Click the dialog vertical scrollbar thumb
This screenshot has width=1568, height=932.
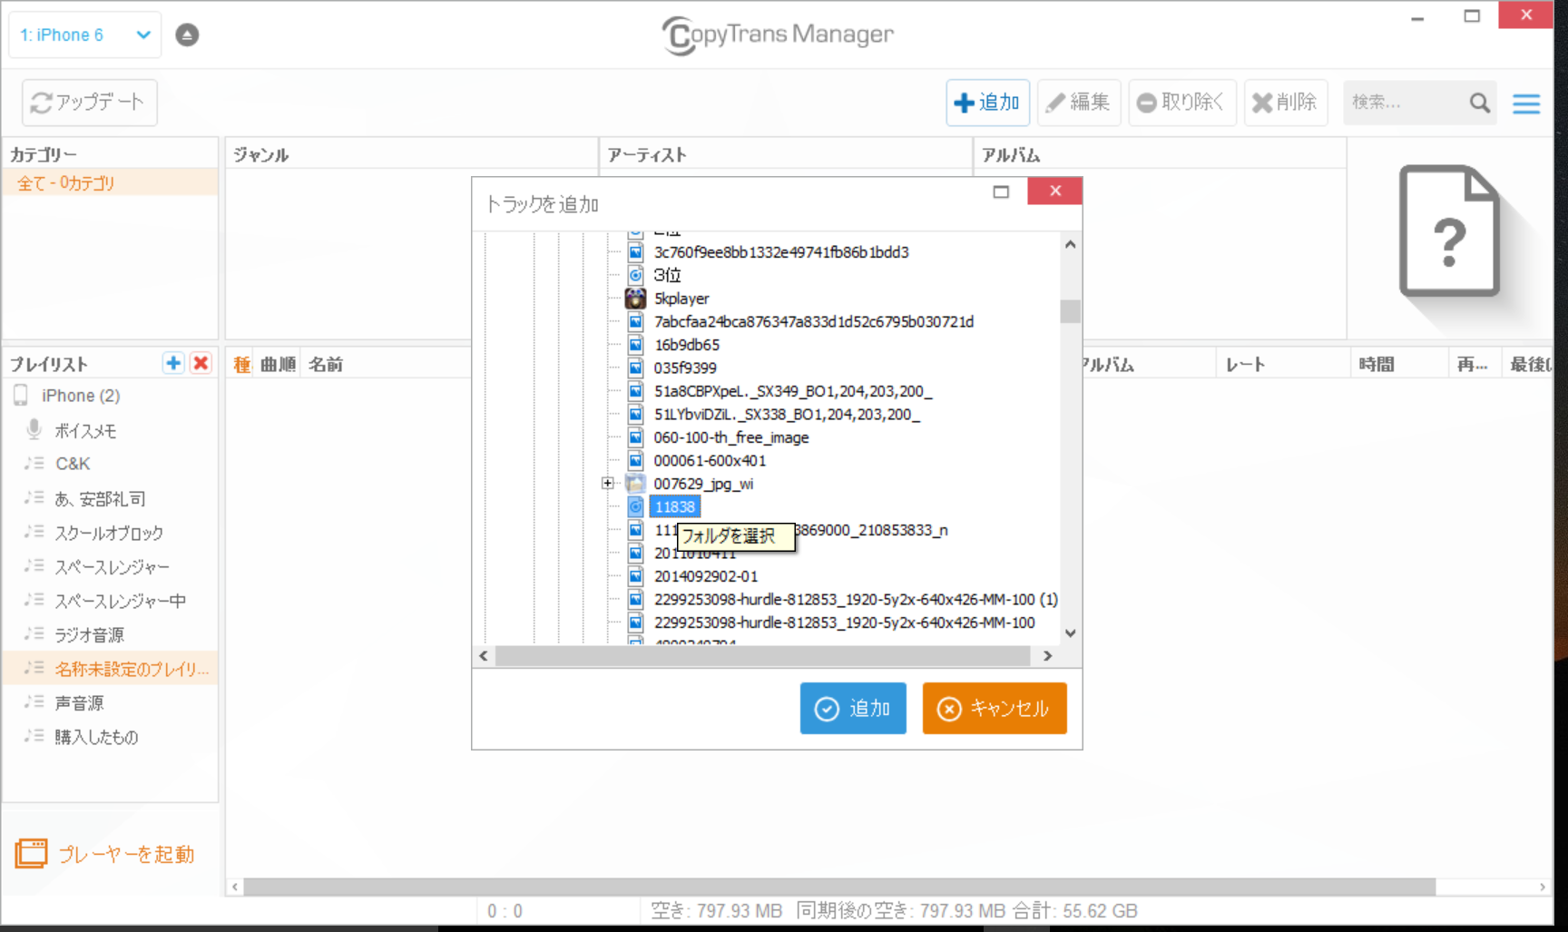[x=1070, y=311]
